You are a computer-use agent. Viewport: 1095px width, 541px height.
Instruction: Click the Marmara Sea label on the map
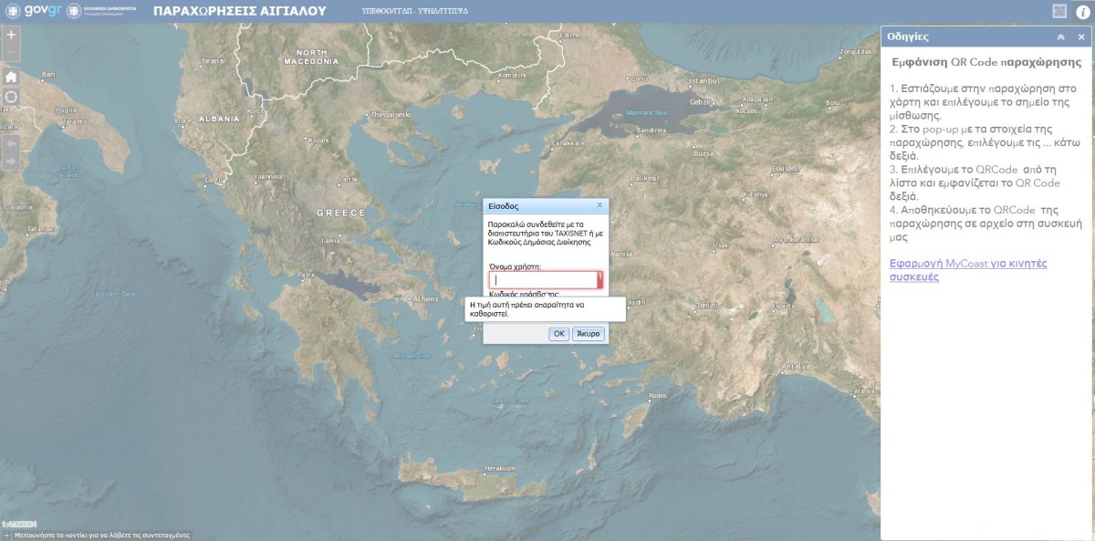click(x=647, y=113)
